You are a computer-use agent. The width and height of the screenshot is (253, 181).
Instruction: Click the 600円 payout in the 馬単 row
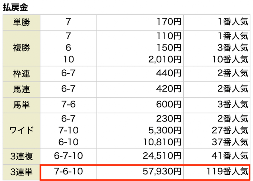click(x=169, y=104)
